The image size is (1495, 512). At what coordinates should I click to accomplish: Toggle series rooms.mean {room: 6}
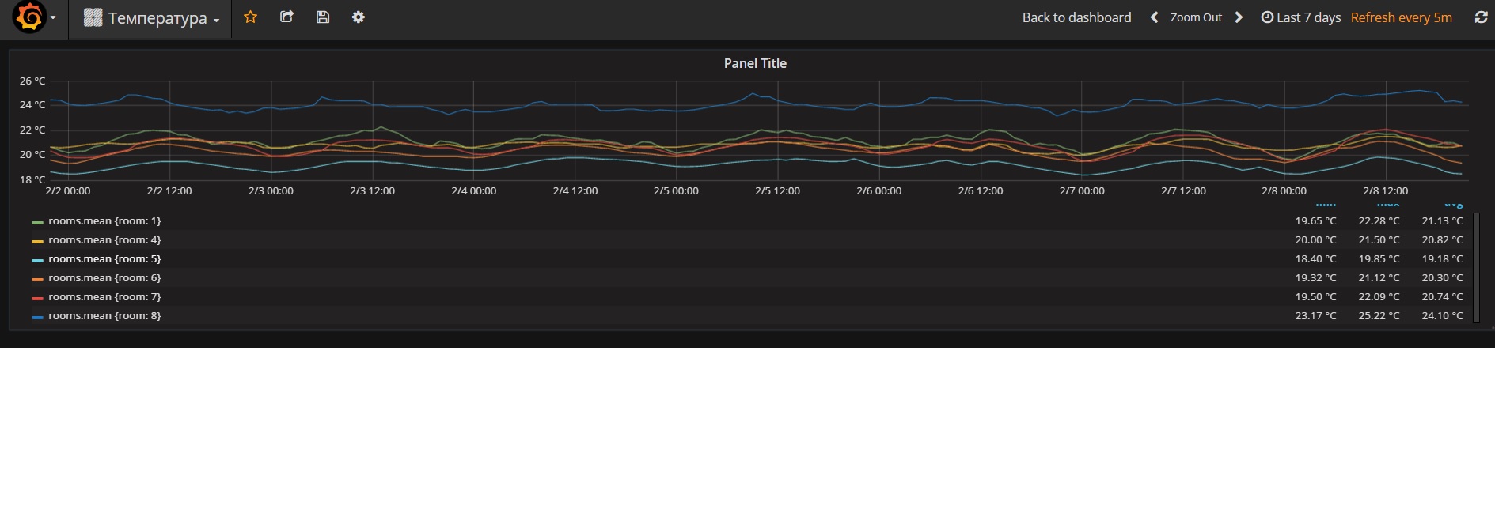coord(104,278)
